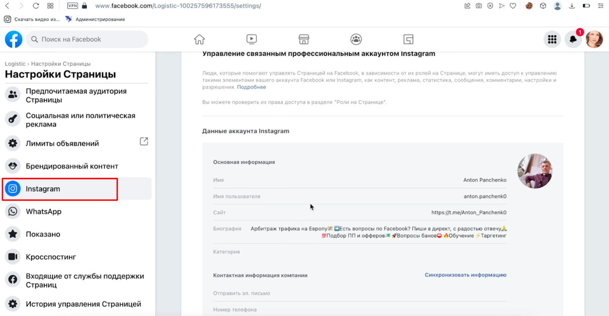Click the padlock site security icon

click(84, 6)
